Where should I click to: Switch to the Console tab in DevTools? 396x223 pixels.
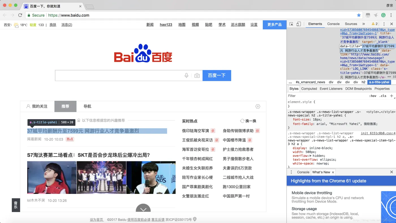333,24
